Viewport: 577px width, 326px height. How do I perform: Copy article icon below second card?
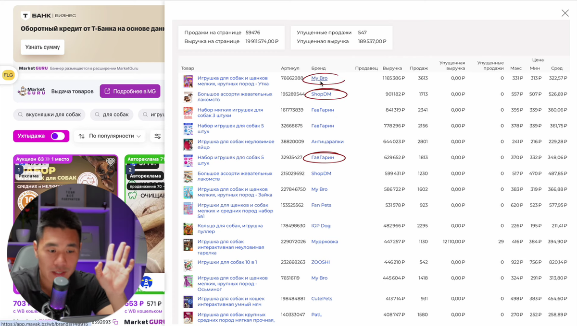[116, 322]
